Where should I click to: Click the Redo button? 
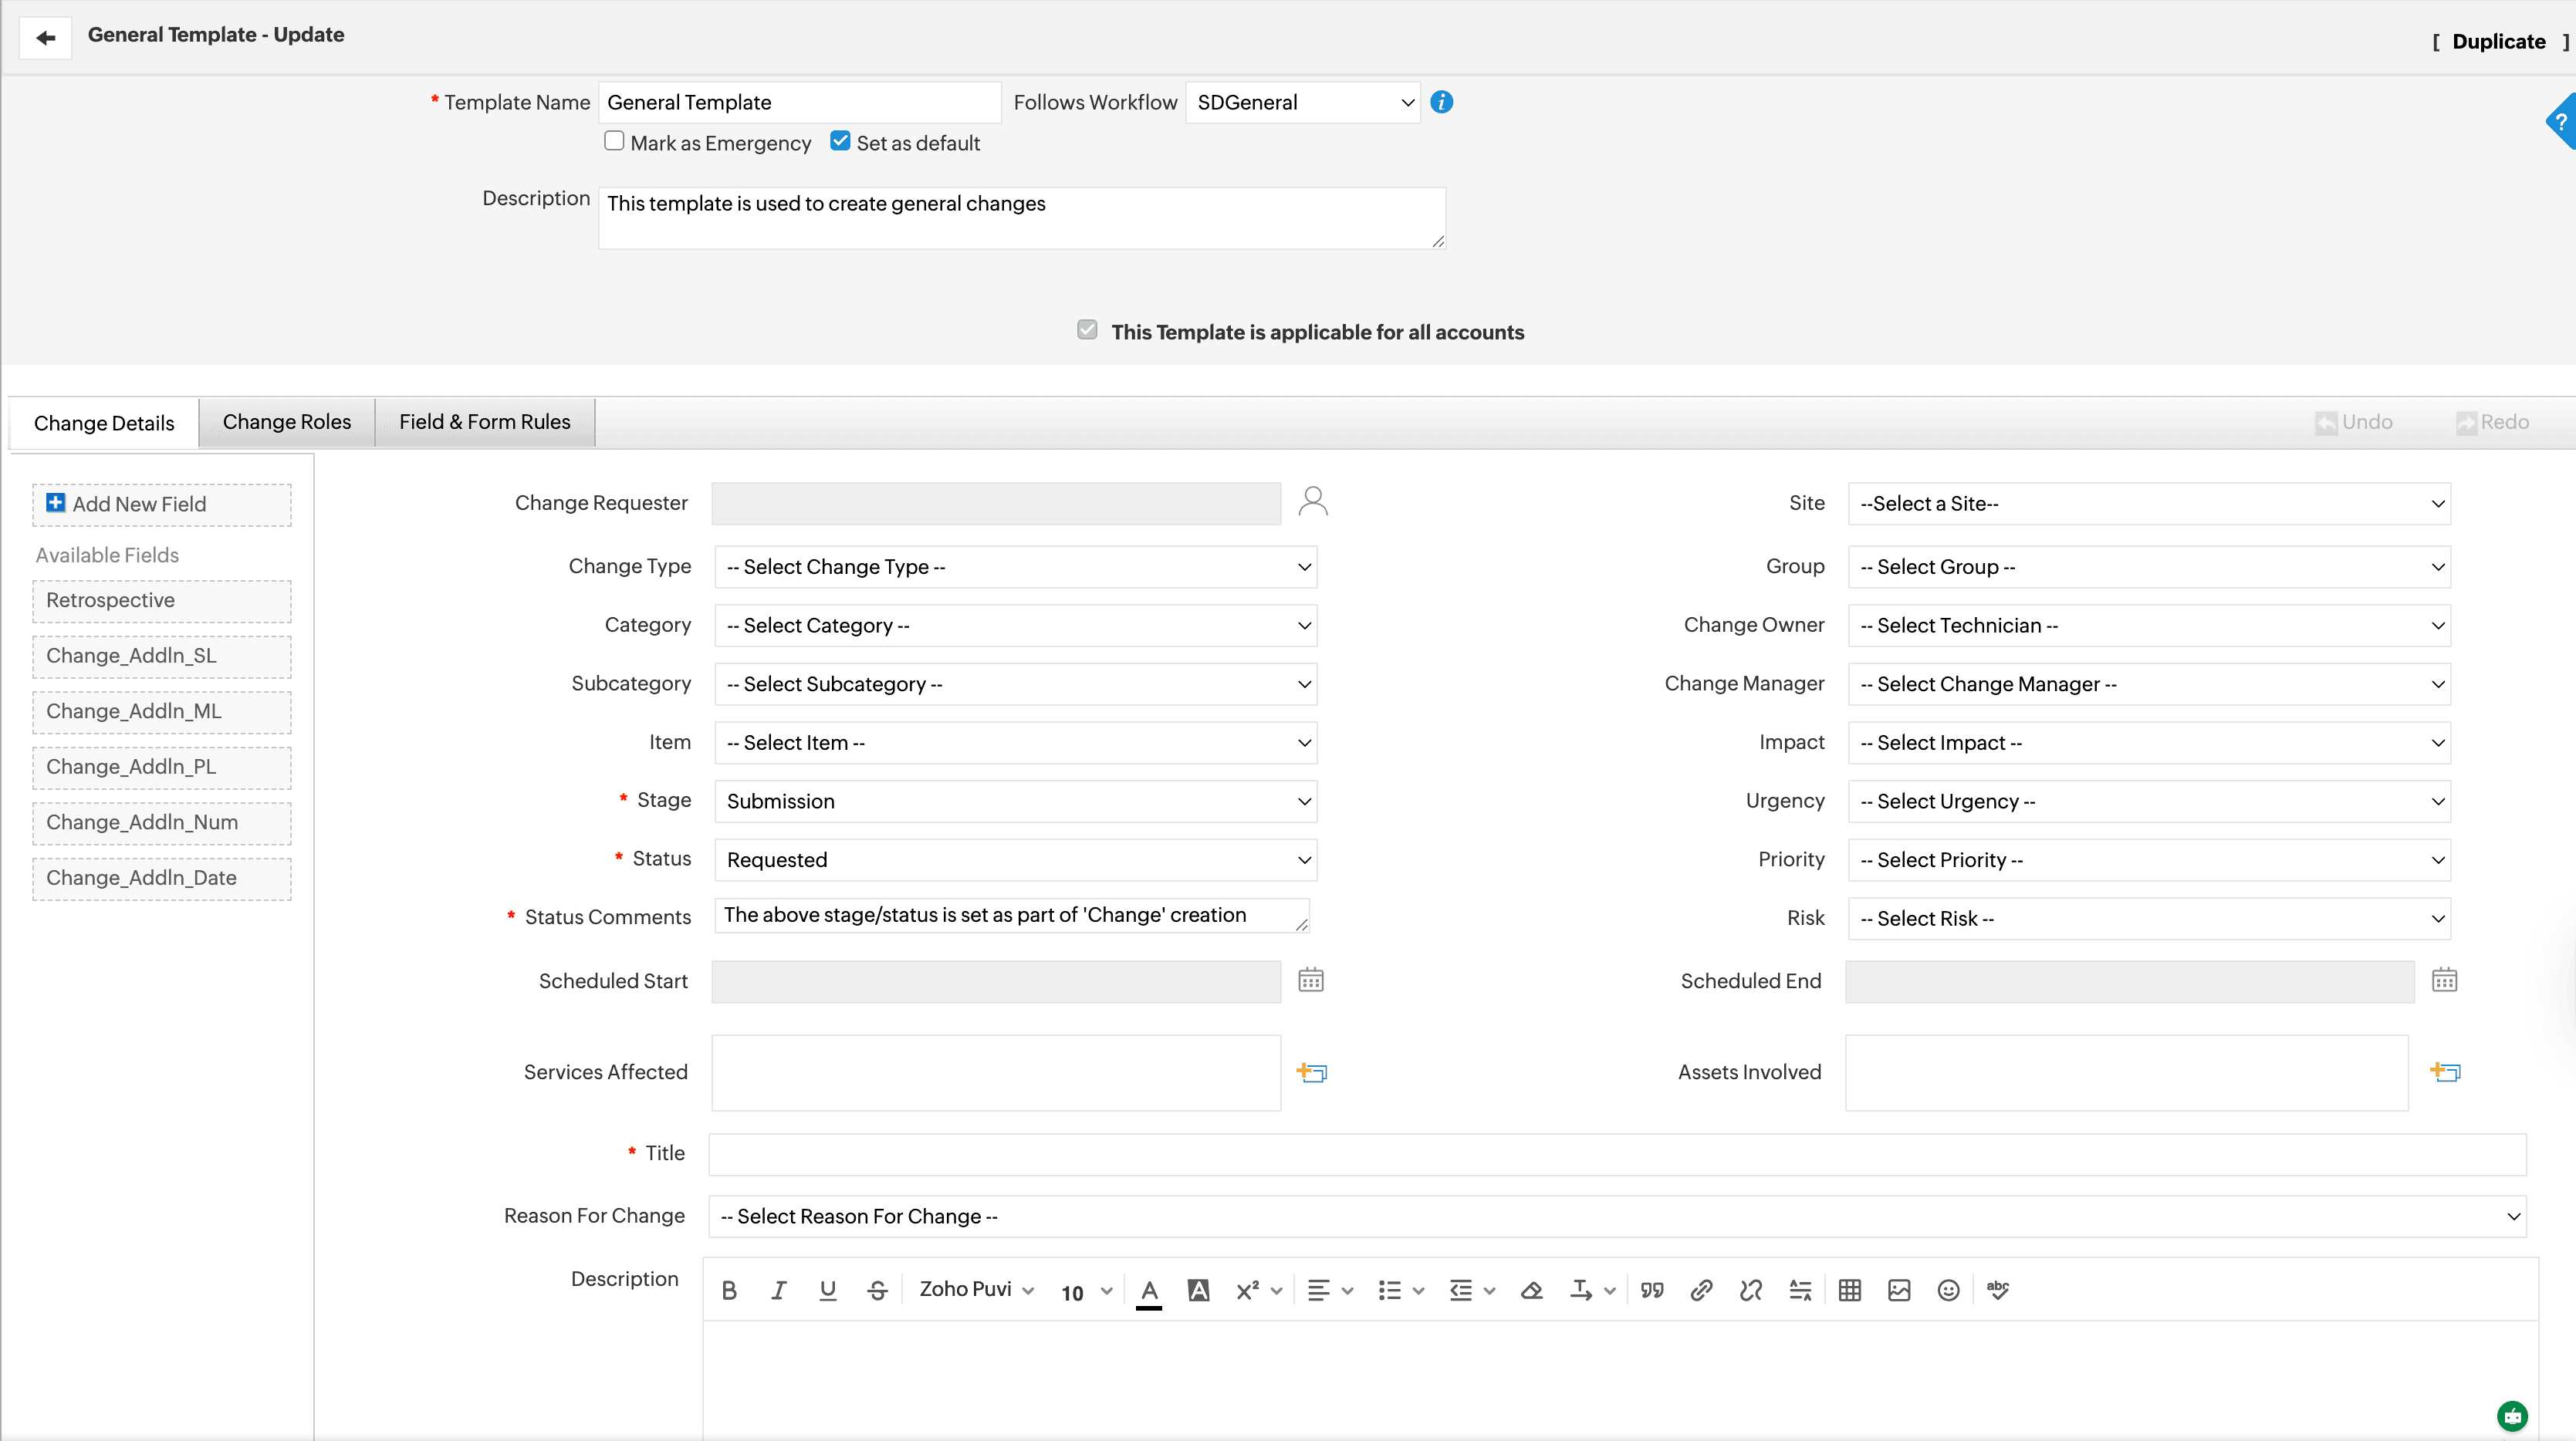click(2492, 422)
